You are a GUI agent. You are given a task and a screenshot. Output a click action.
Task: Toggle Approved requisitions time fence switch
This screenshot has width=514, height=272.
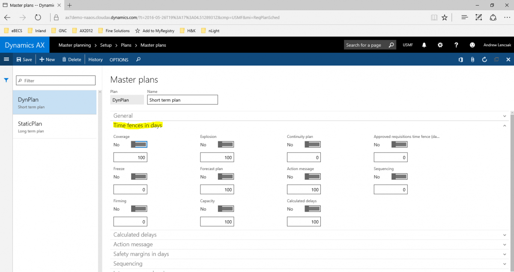pyautogui.click(x=399, y=145)
